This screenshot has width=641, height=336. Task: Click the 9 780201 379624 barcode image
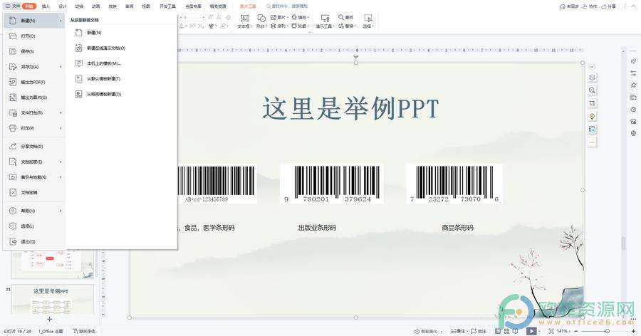pos(331,184)
